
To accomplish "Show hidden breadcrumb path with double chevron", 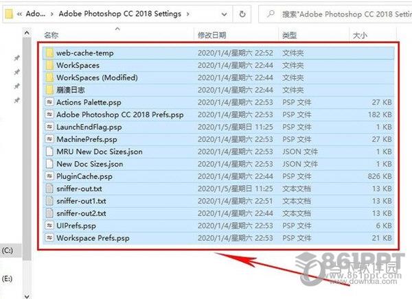I will point(19,14).
